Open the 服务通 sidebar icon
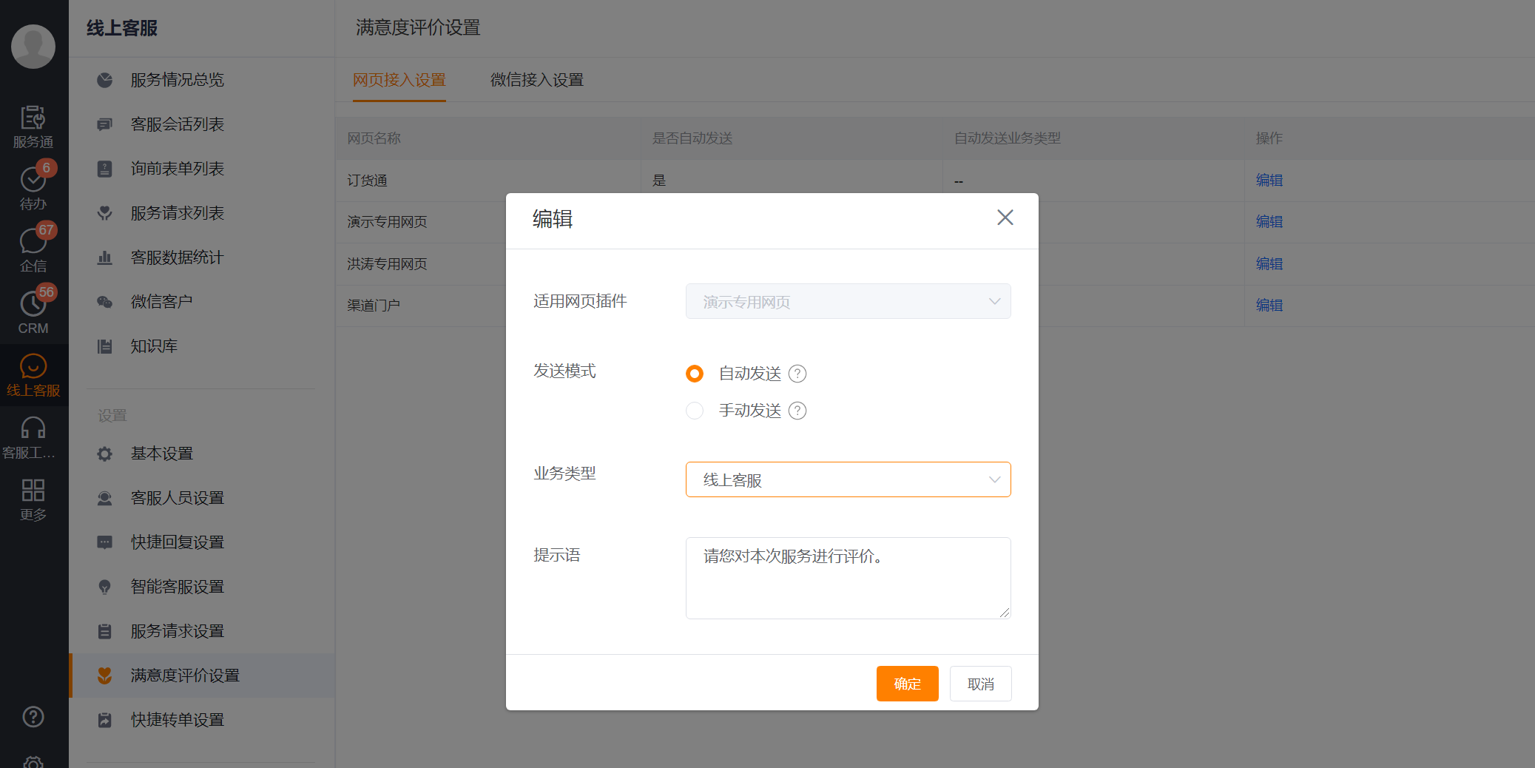The width and height of the screenshot is (1535, 768). [x=33, y=118]
